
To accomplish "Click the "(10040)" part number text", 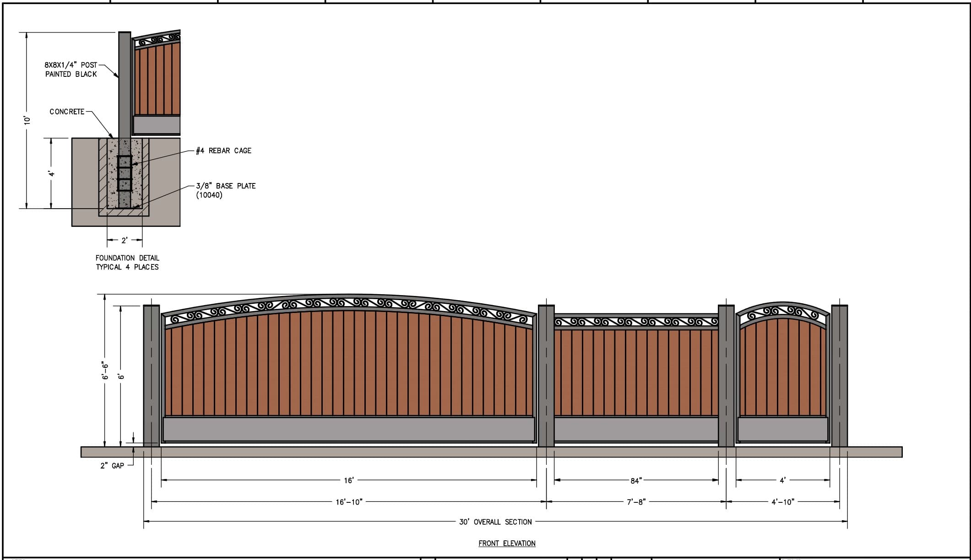I will pos(209,195).
